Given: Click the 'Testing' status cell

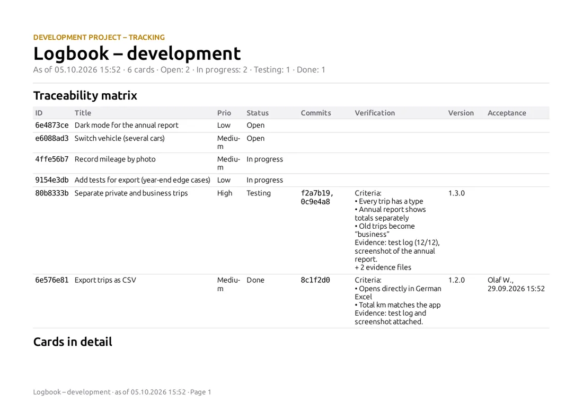Looking at the screenshot, I should pos(259,193).
